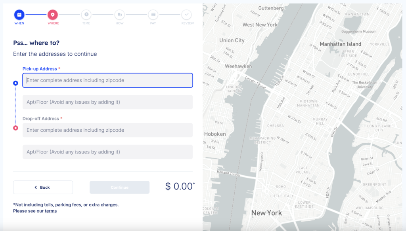This screenshot has height=231, width=406.
Task: Click the pick-up Apt/Floor field
Action: click(x=108, y=102)
